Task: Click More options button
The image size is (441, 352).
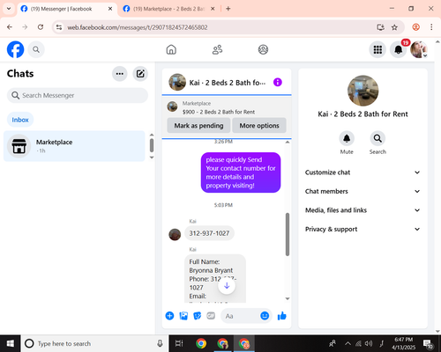Action: tap(259, 126)
